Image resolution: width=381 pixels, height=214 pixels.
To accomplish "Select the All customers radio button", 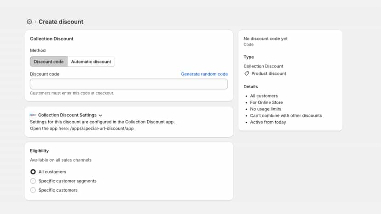I will (x=33, y=172).
